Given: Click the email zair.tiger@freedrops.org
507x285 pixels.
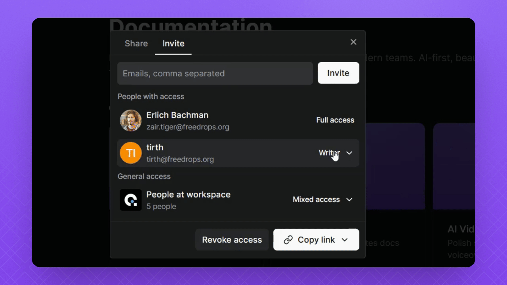Looking at the screenshot, I should pyautogui.click(x=188, y=127).
